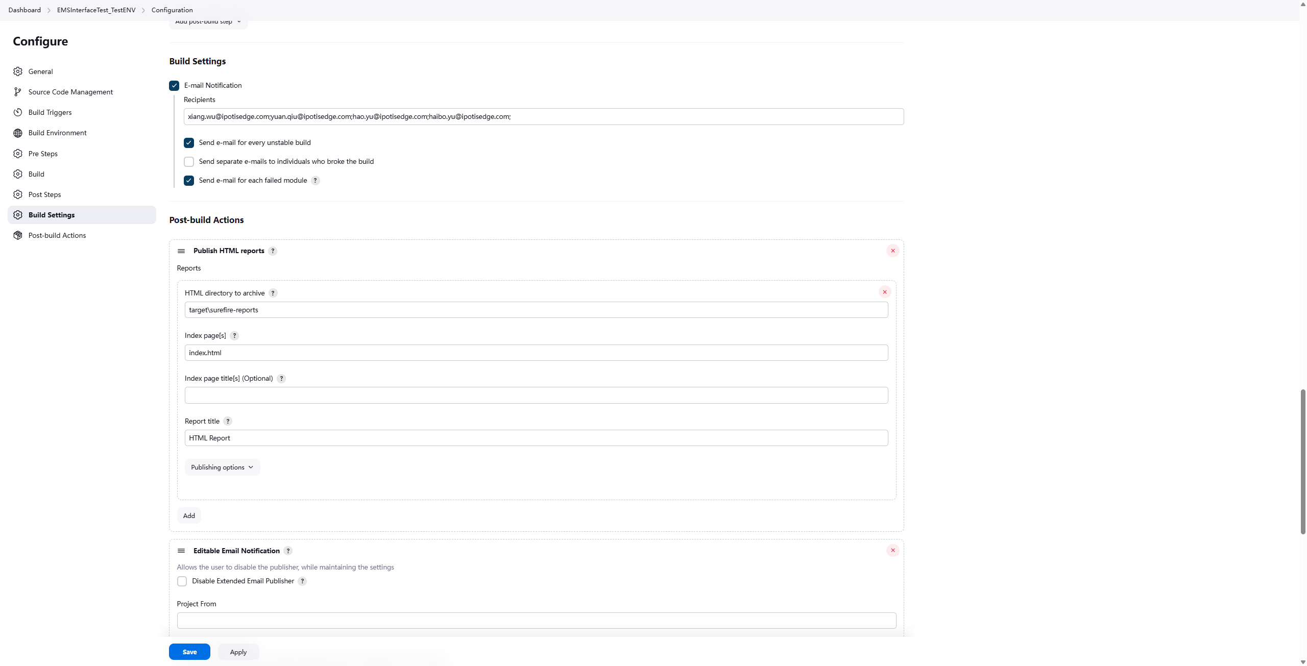The width and height of the screenshot is (1307, 666).
Task: Enable separate e-mails to individuals who broke build
Action: tap(189, 162)
